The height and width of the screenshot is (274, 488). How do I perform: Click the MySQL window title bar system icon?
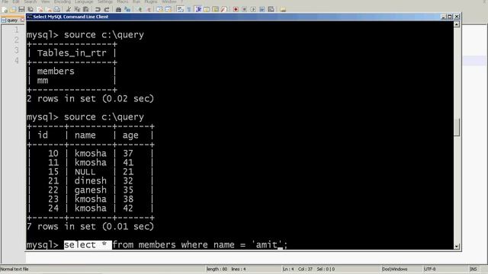pos(30,17)
